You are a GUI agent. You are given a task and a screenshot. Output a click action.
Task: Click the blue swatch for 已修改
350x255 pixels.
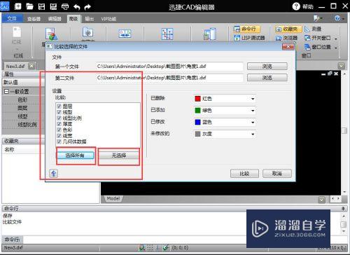[197, 122]
